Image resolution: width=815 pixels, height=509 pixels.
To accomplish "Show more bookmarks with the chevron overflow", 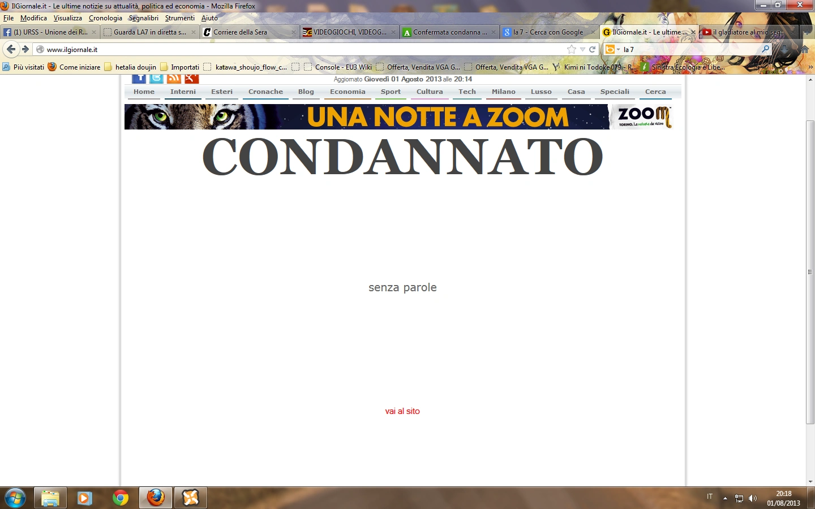I will point(810,67).
